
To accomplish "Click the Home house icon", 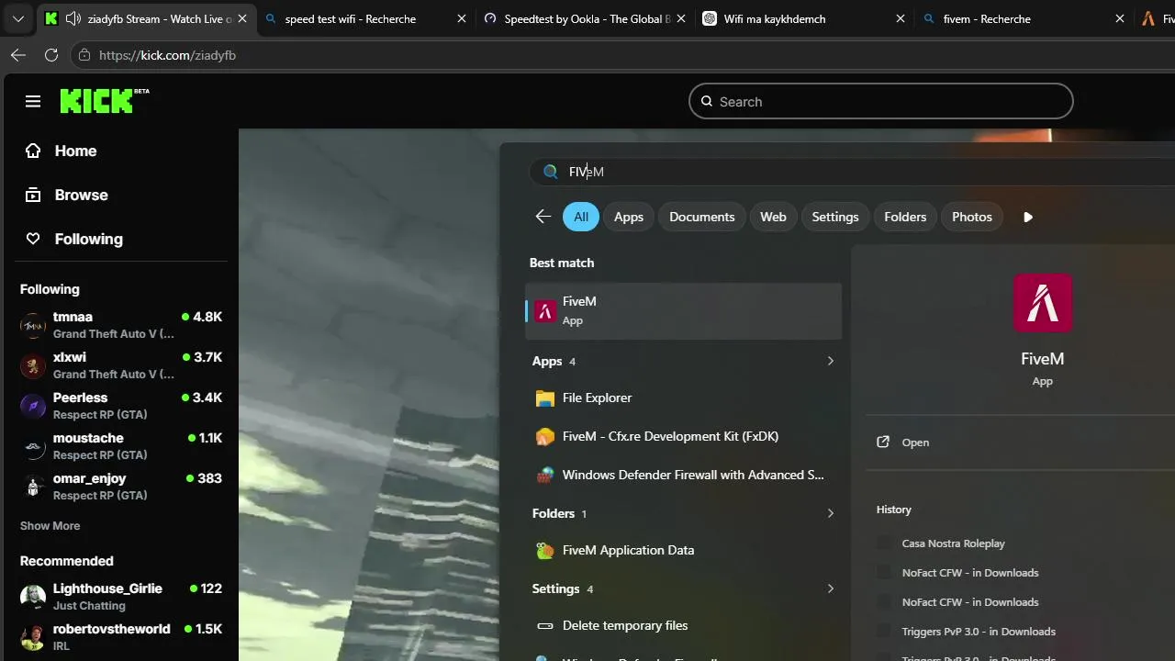I will pyautogui.click(x=33, y=151).
